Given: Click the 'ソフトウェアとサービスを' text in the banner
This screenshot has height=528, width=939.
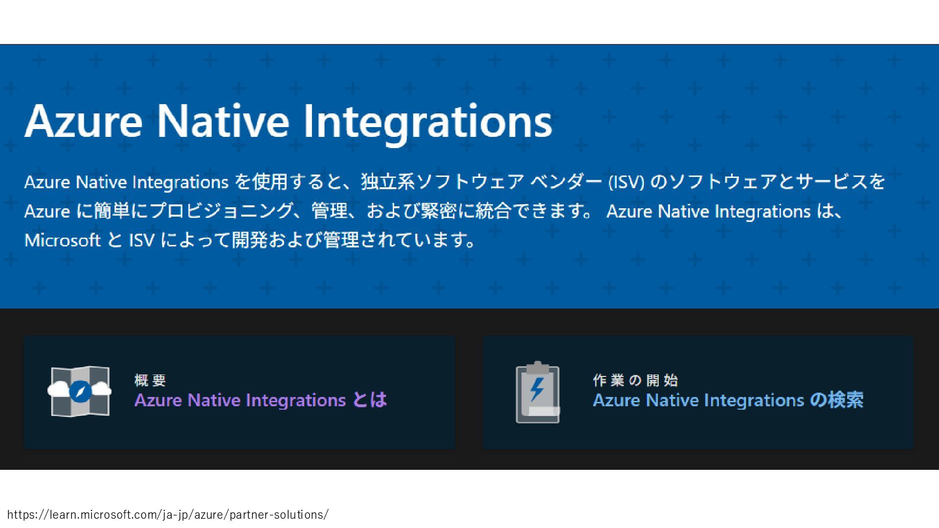Looking at the screenshot, I should coord(777,182).
